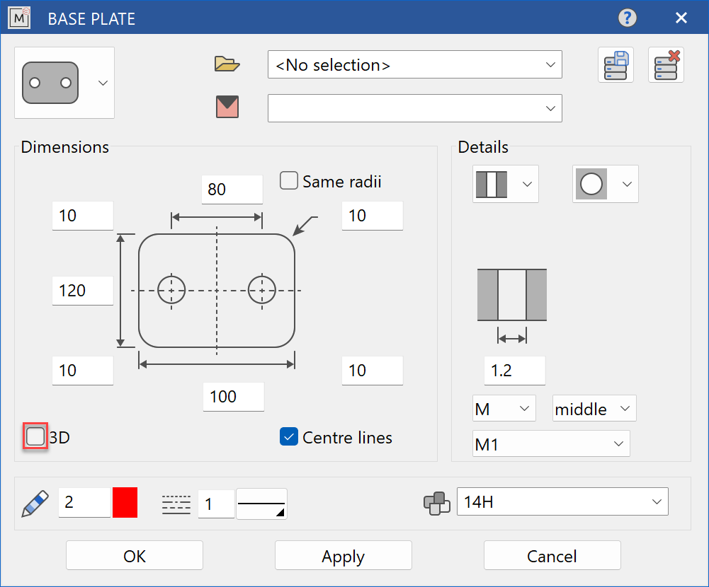Edit the hole spacing field showing 80
This screenshot has height=587, width=709.
pos(232,190)
